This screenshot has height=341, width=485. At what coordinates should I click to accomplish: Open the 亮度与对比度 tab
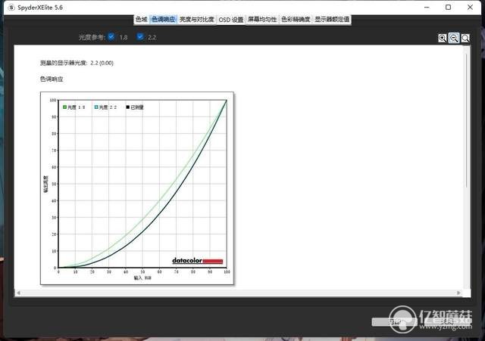click(197, 20)
